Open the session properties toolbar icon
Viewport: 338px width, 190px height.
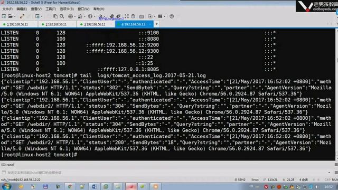pyautogui.click(x=37, y=16)
